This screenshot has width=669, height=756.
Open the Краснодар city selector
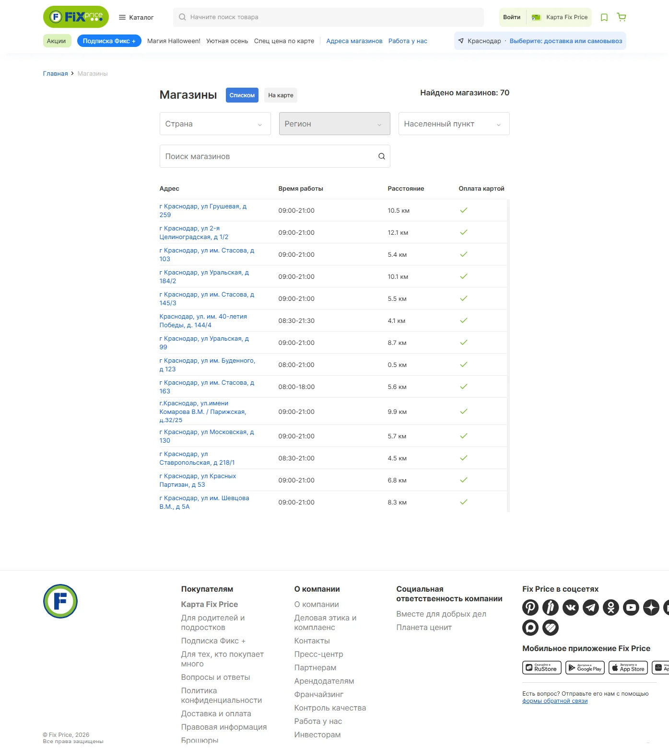pos(480,41)
